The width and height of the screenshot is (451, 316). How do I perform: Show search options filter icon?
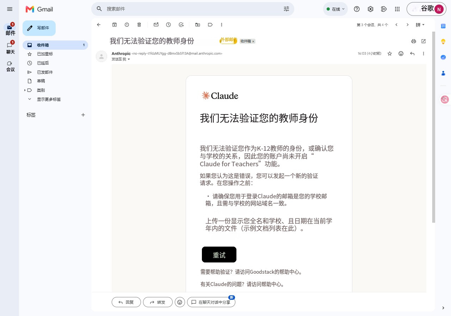pyautogui.click(x=286, y=9)
